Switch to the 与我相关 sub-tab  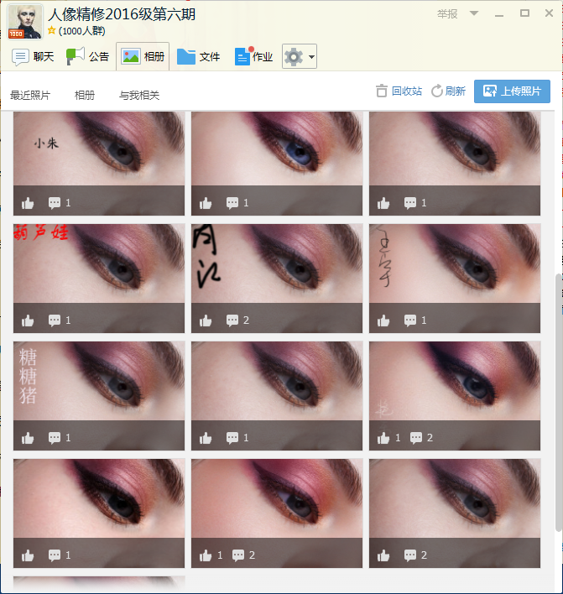pos(139,95)
